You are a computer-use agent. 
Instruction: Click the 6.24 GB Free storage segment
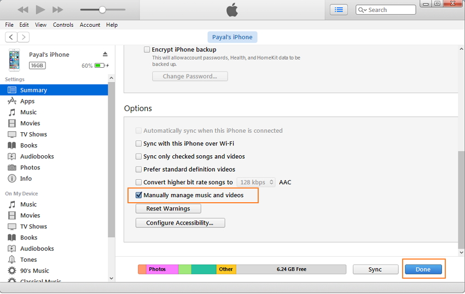[x=291, y=269]
